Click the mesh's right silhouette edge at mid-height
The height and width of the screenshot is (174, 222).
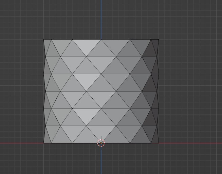pos(158,91)
